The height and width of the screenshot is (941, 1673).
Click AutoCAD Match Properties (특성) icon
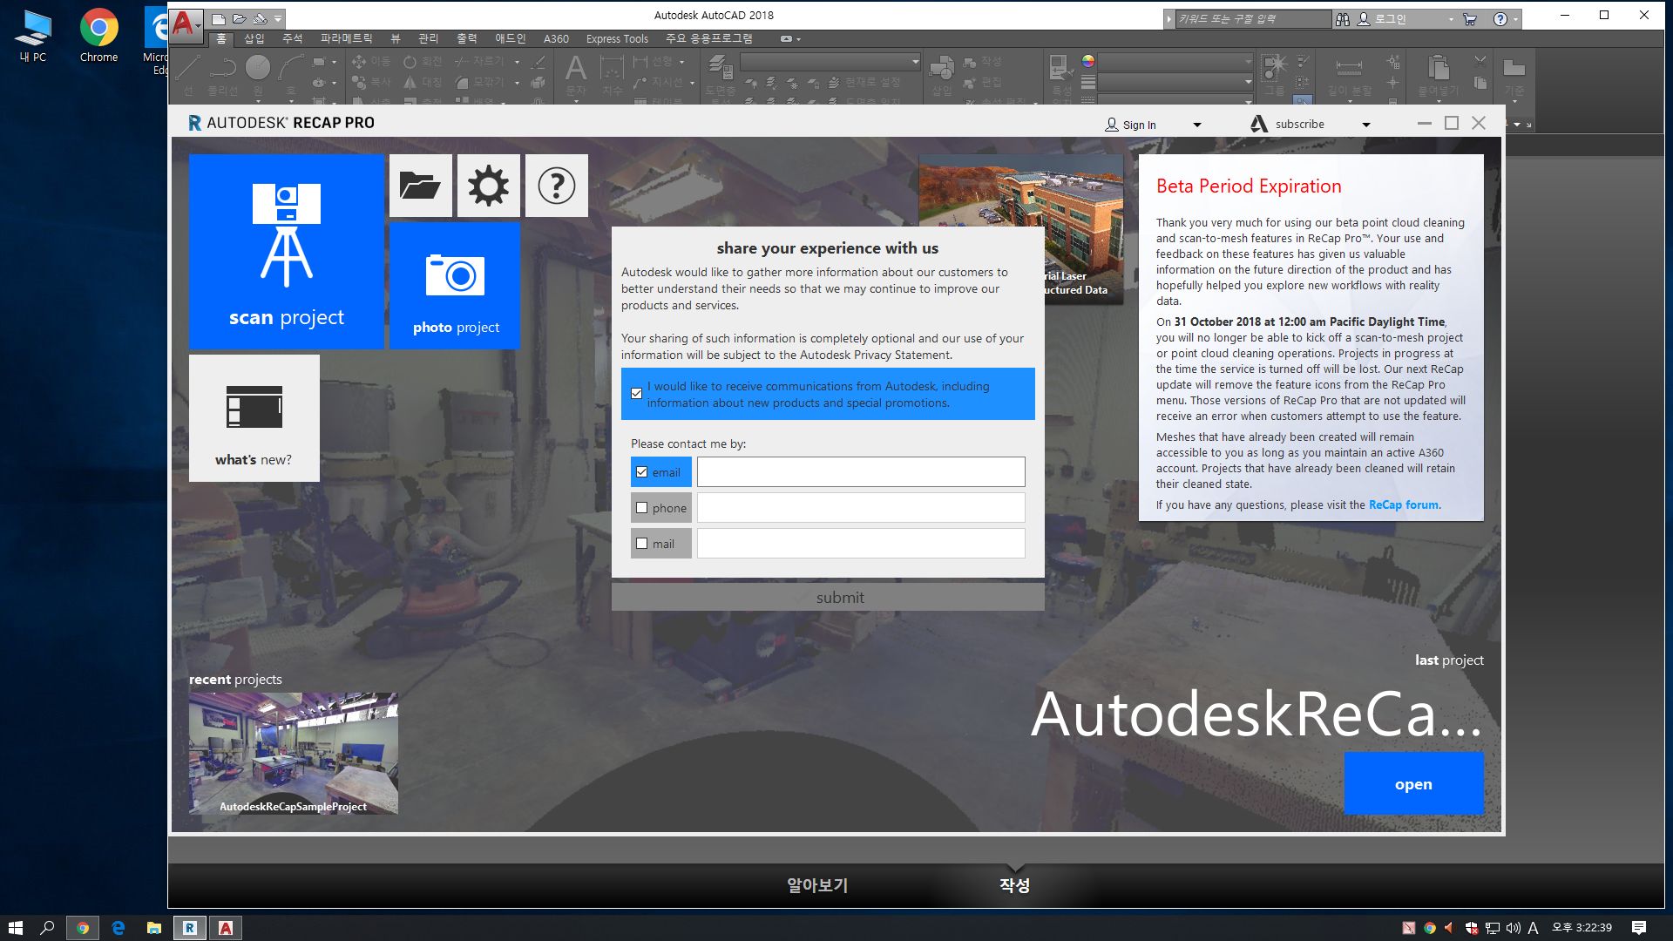1061,68
